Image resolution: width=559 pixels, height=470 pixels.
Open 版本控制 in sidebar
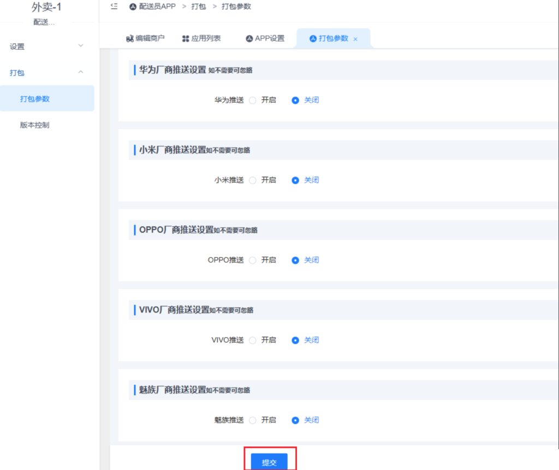click(x=35, y=125)
